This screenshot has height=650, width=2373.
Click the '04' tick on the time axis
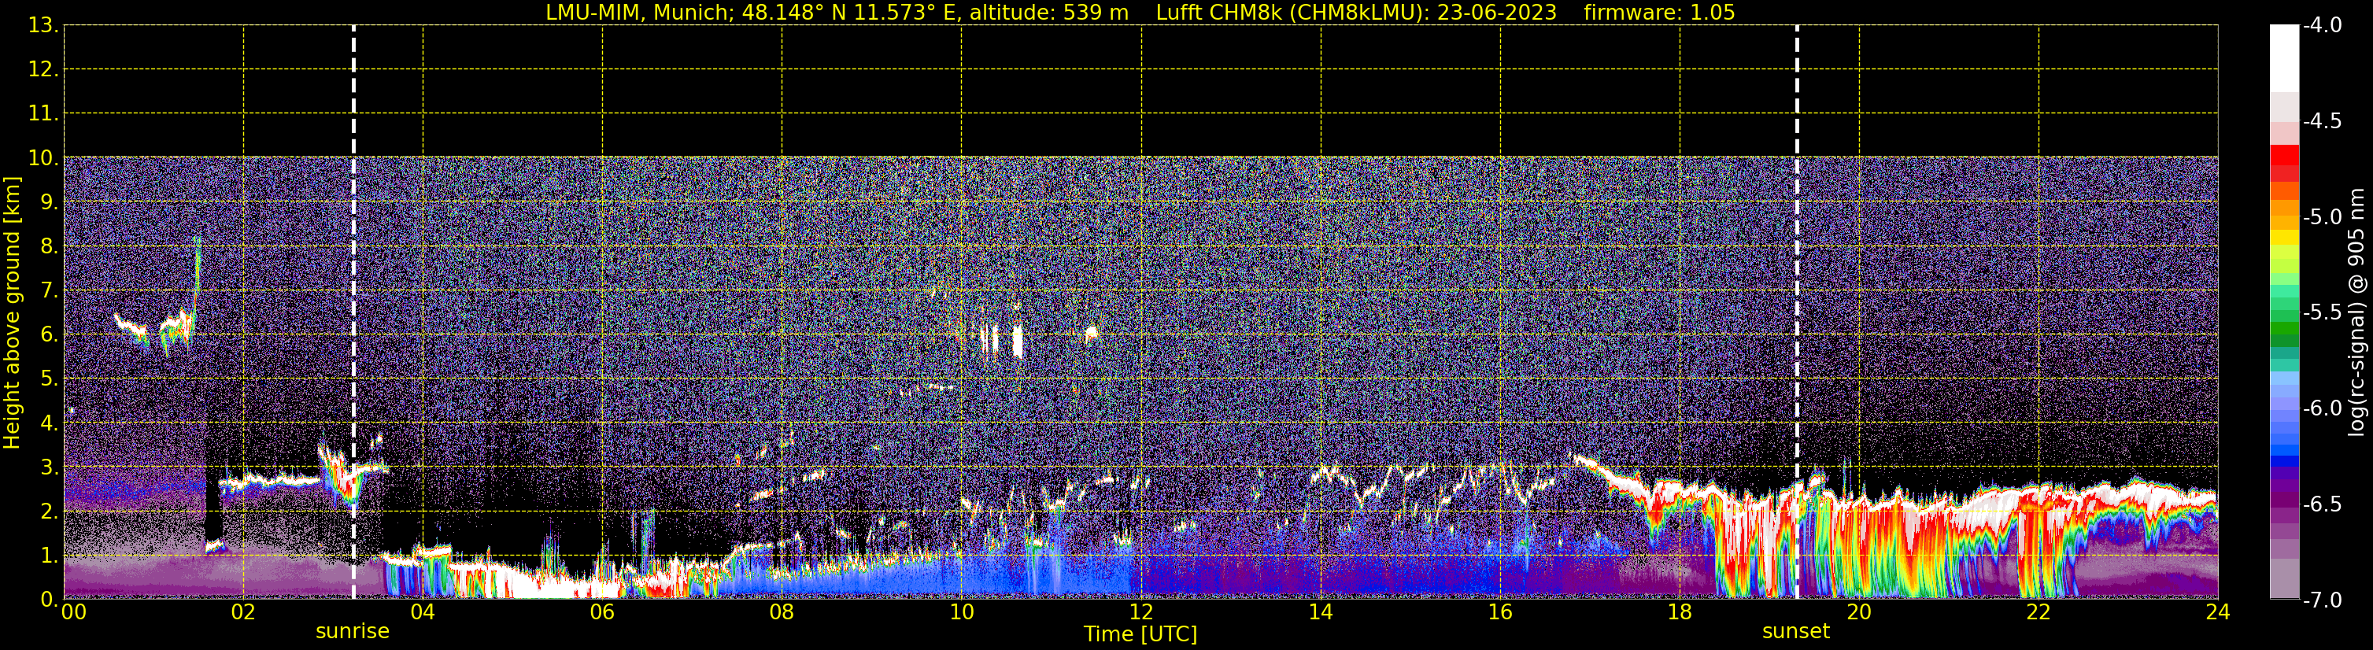423,612
